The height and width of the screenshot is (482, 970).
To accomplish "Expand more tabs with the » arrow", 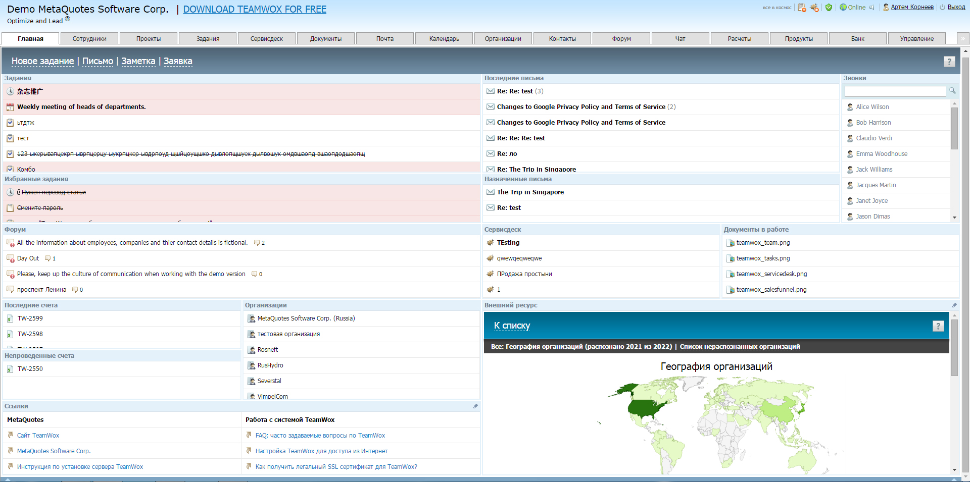I will point(962,39).
